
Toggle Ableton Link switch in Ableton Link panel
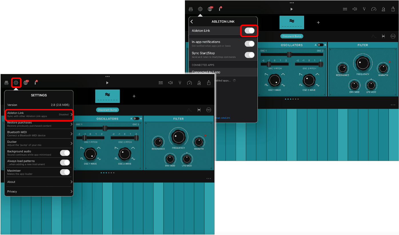pos(250,31)
